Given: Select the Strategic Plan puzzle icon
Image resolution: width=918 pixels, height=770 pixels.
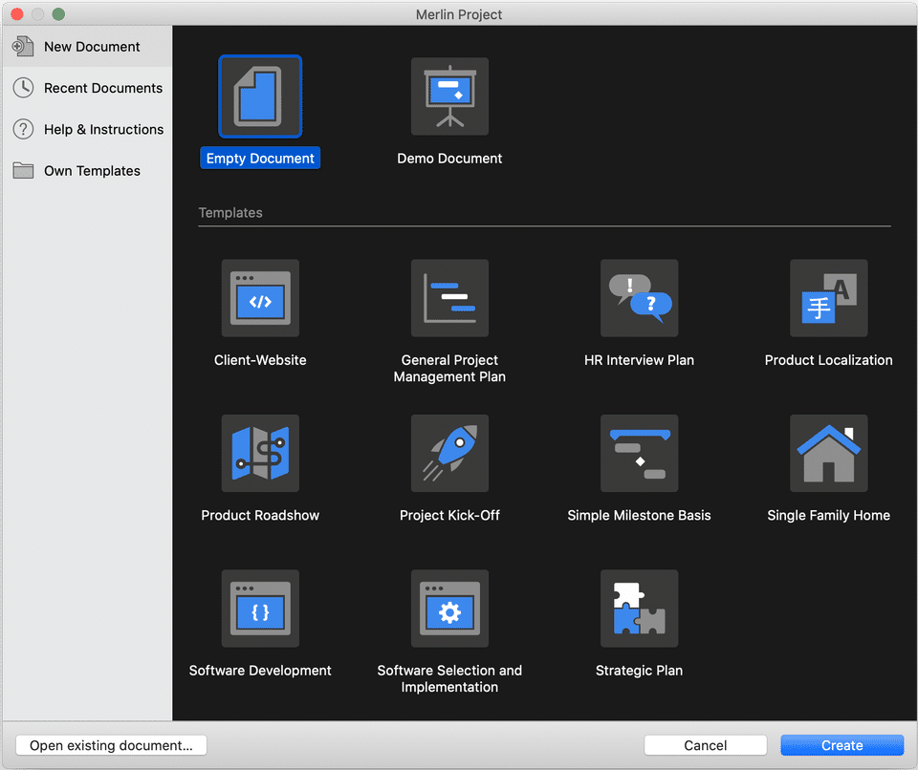Looking at the screenshot, I should point(639,609).
